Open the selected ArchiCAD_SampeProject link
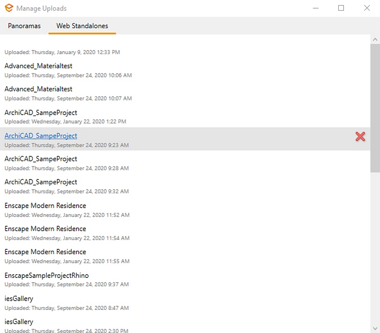 click(x=41, y=136)
